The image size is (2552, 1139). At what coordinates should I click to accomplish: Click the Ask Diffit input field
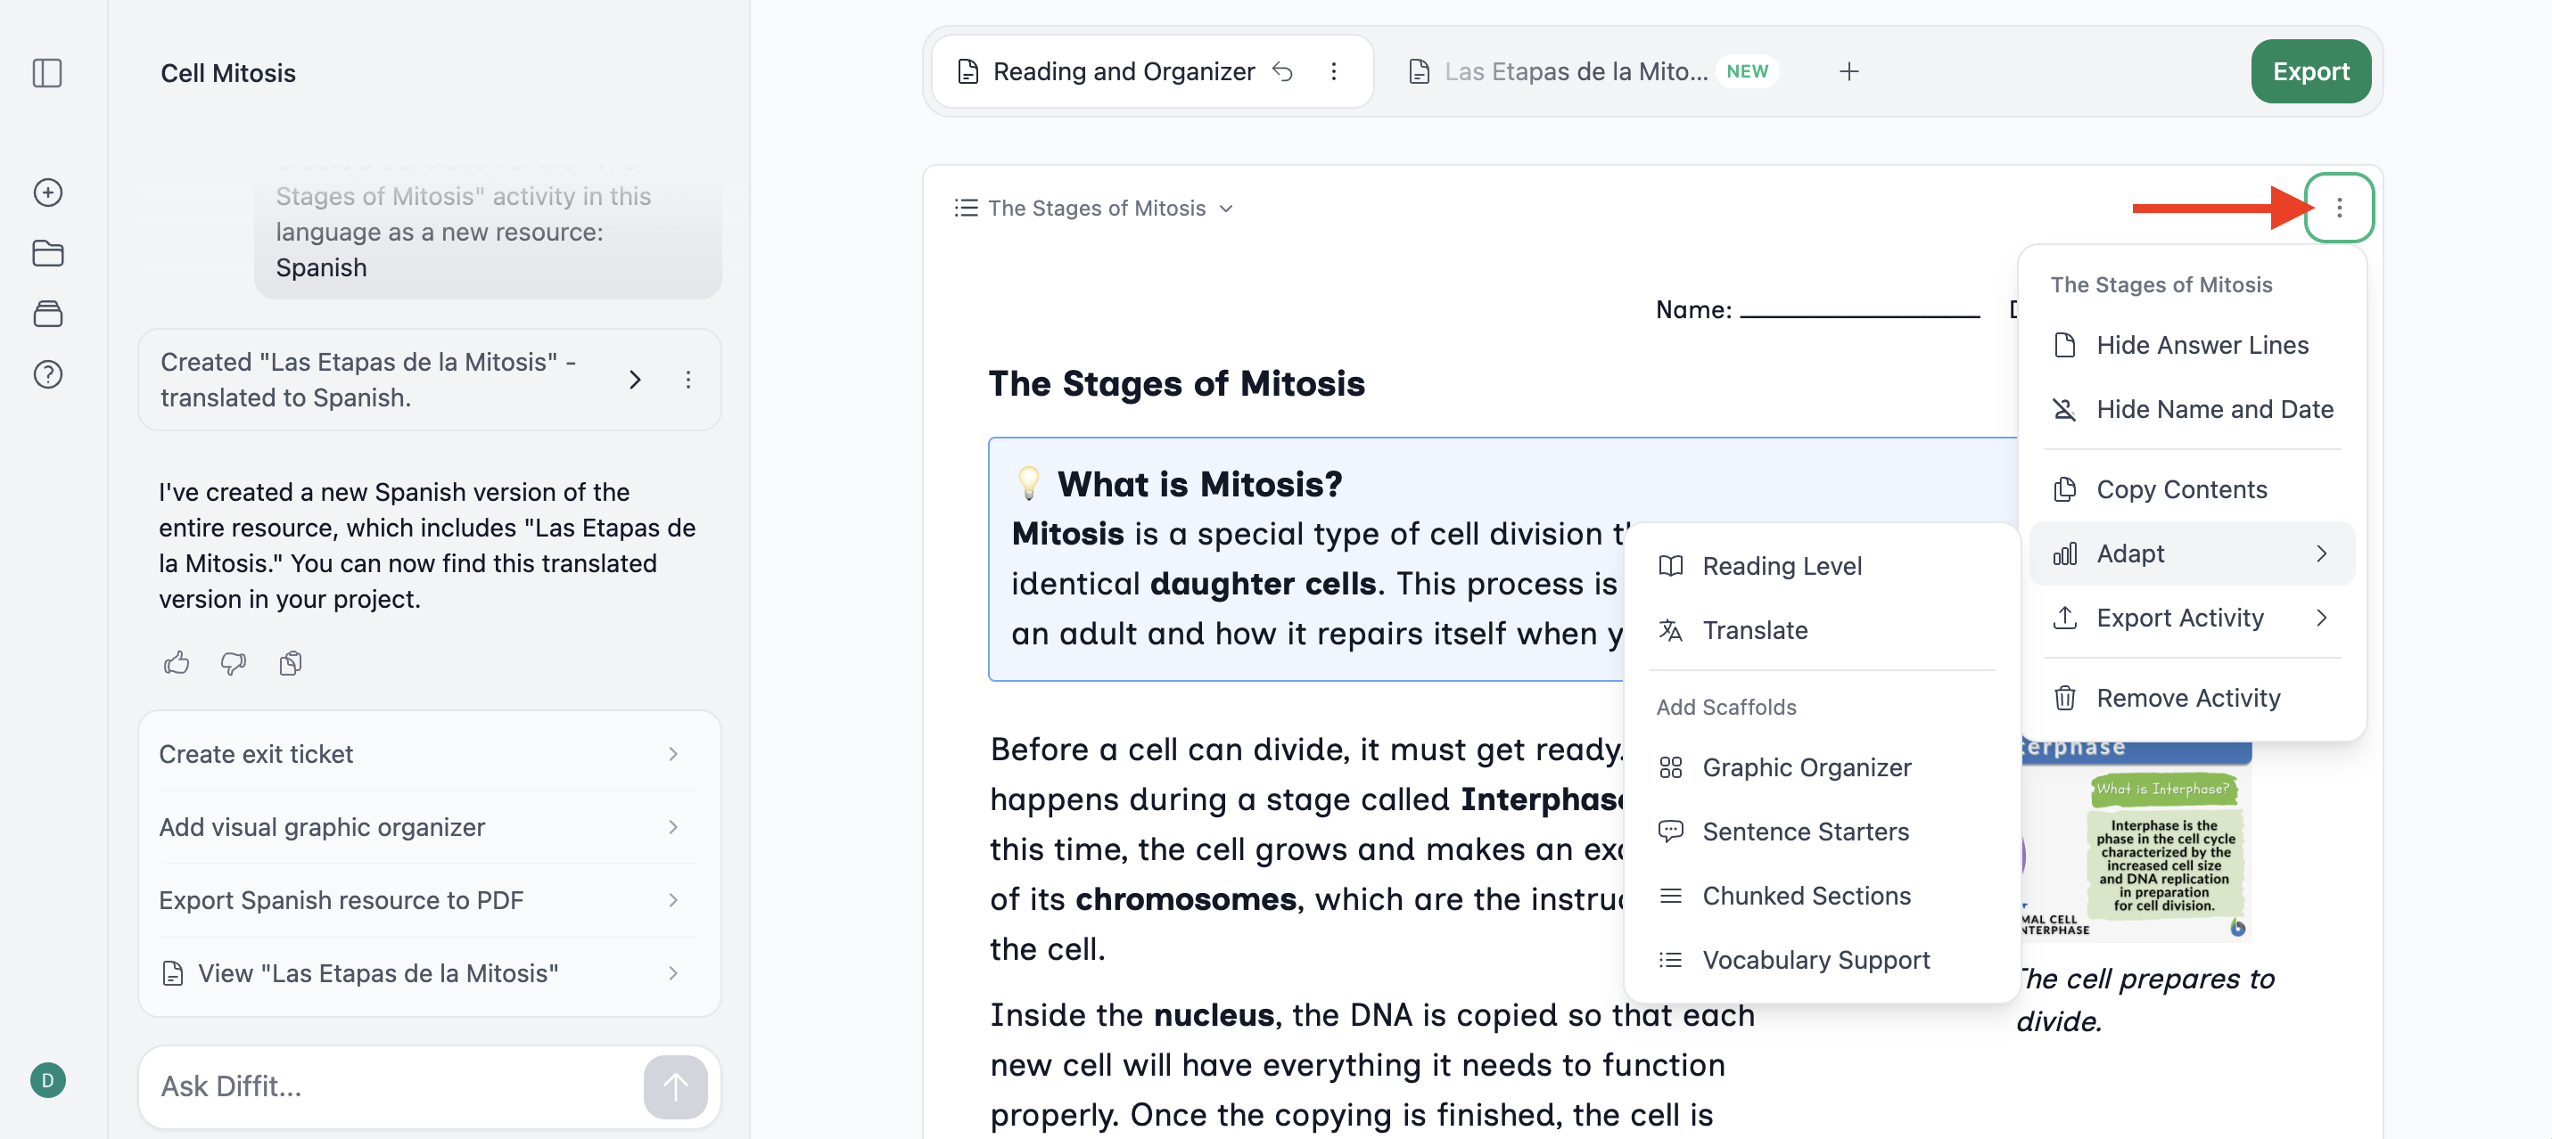(x=396, y=1086)
